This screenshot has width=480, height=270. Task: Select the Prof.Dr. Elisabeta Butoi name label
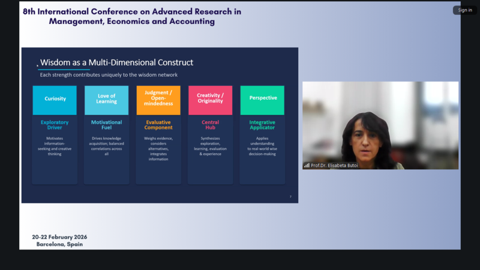(334, 166)
